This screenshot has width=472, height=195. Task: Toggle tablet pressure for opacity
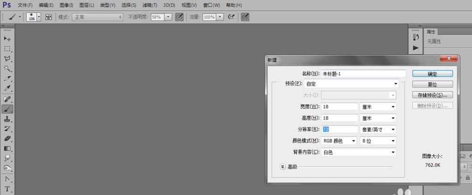(179, 17)
